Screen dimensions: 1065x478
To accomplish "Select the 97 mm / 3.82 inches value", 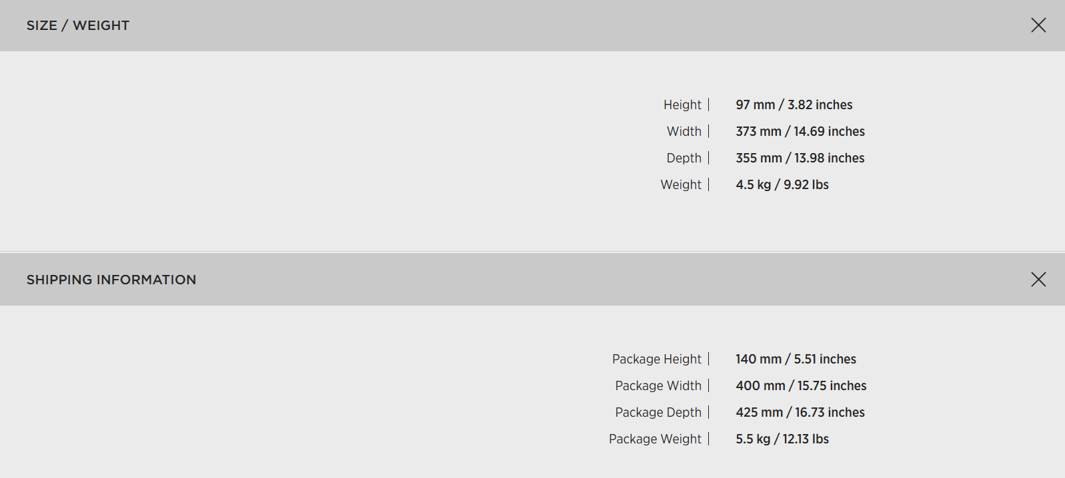I will (x=794, y=105).
